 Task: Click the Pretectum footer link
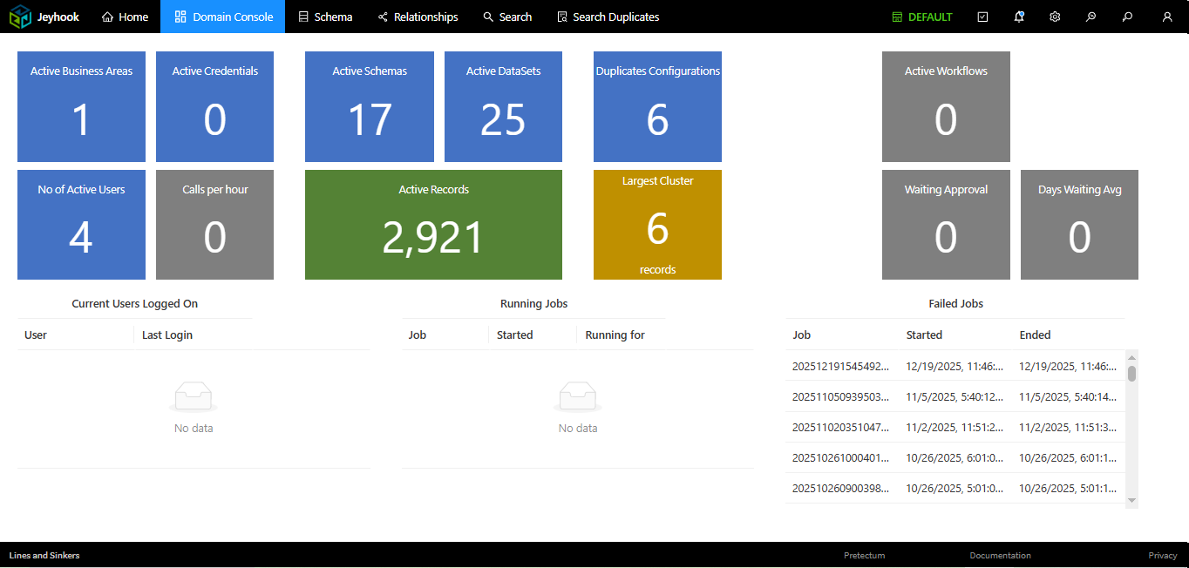864,555
